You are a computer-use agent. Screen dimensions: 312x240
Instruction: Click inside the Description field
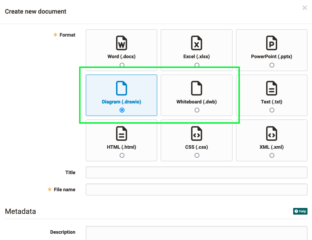tap(197, 233)
